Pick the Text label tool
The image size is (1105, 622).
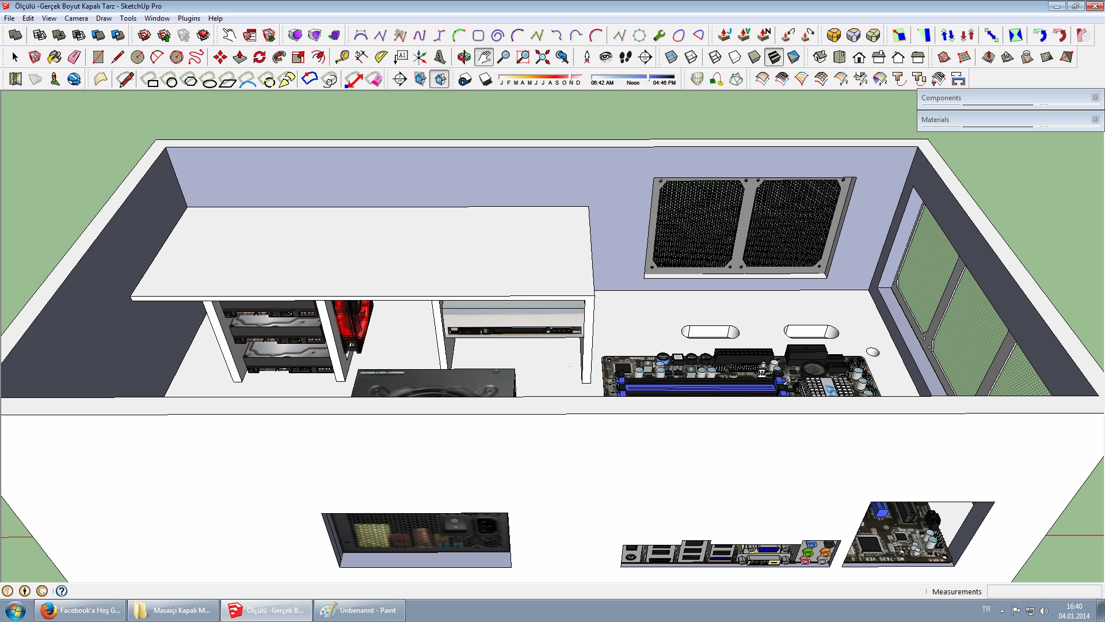coord(401,57)
